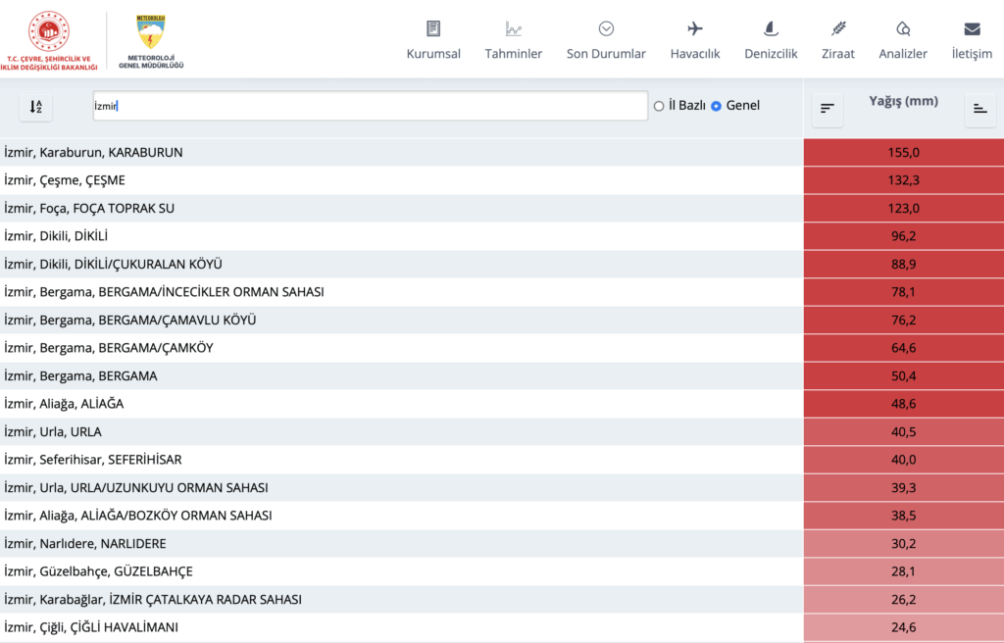1004x643 pixels.
Task: Click the search field containing İzmir
Action: tap(370, 106)
